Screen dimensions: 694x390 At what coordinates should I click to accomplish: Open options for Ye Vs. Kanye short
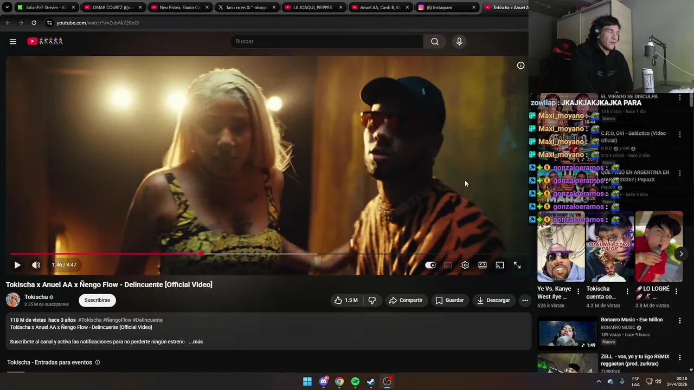coord(578,291)
